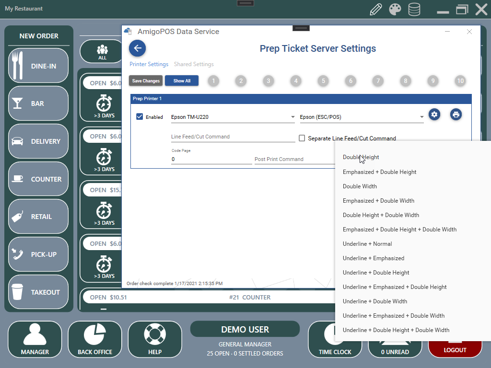Viewport: 491px width, 368px height.
Task: Open the Printer Settings tab
Action: 149,64
